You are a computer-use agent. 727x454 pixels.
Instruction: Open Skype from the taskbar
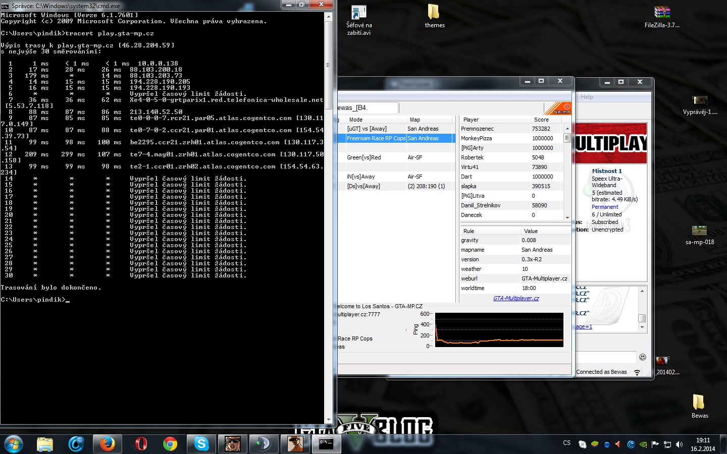point(201,444)
